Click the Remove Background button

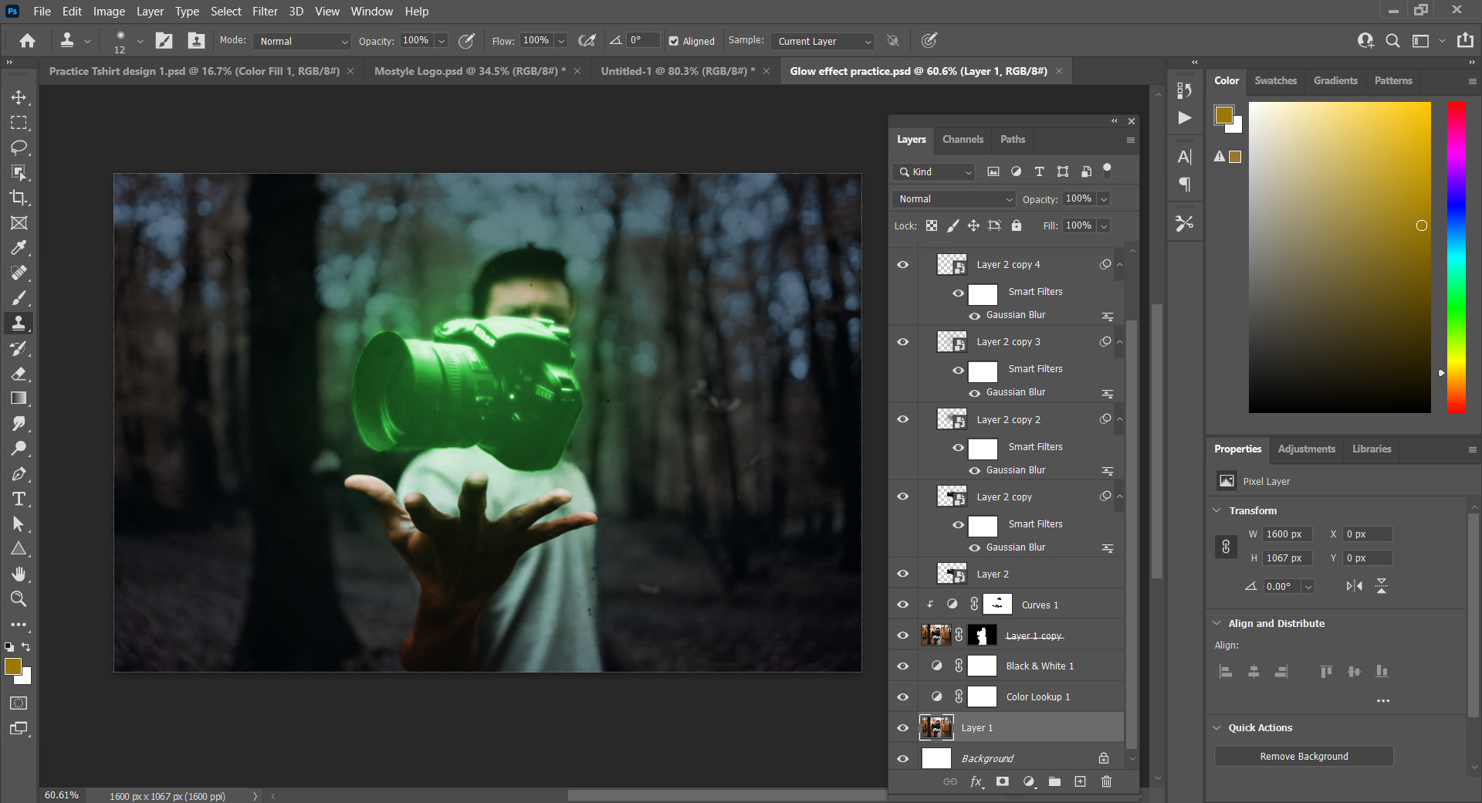(x=1304, y=756)
